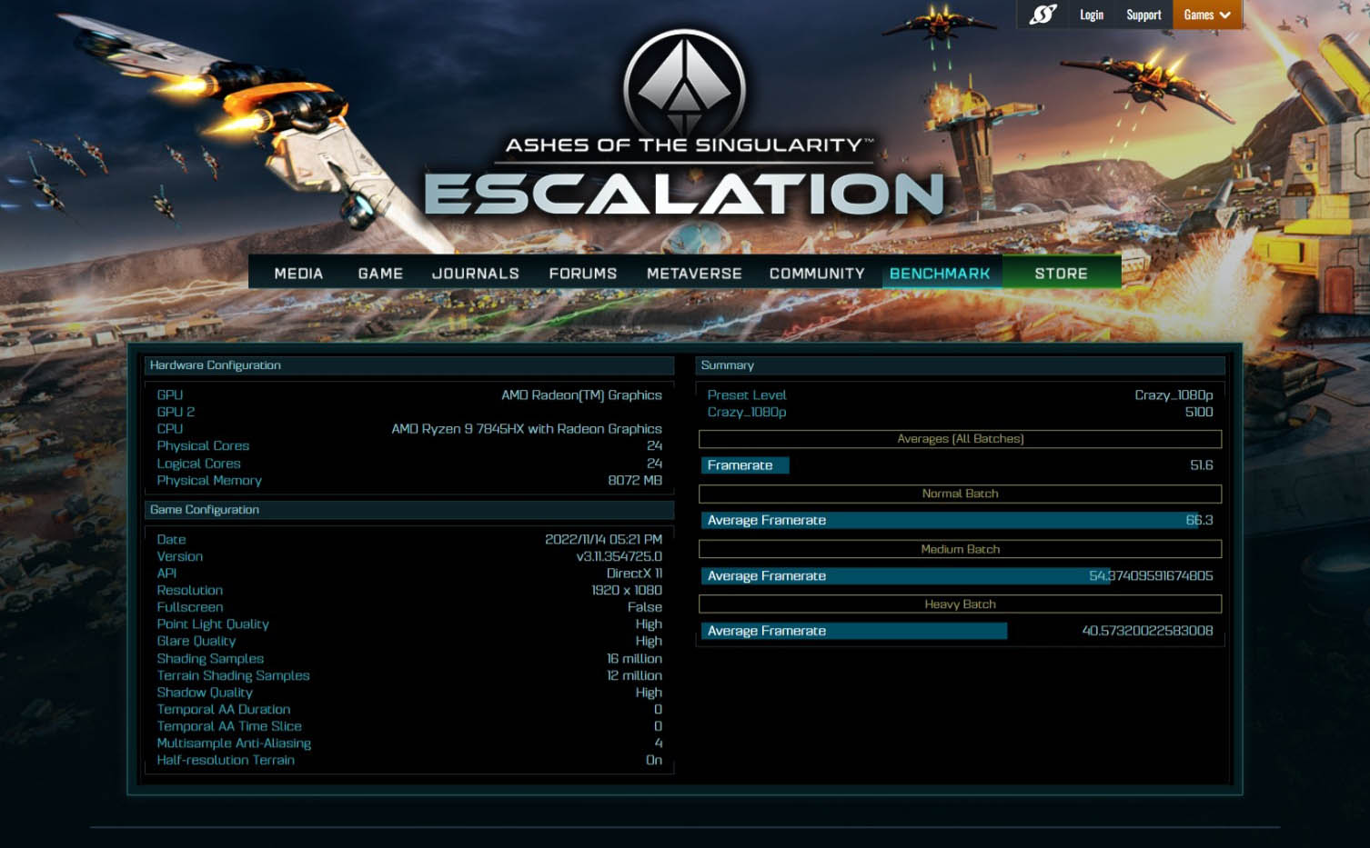Click Terrain Shading Samples value 12 million
This screenshot has width=1370, height=848.
634,675
